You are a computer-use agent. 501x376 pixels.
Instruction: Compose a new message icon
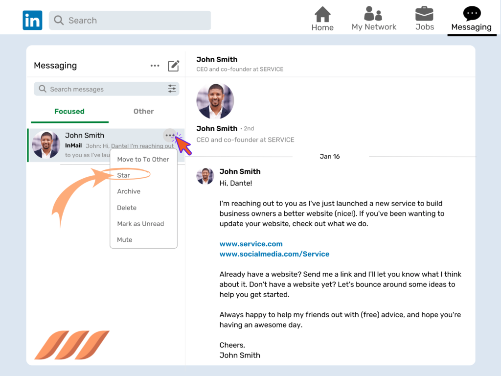tap(174, 66)
